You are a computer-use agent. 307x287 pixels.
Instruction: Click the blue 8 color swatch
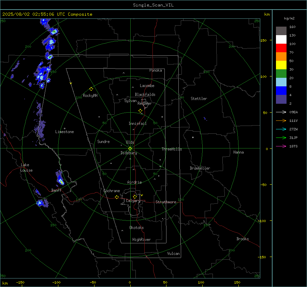tap(281, 90)
